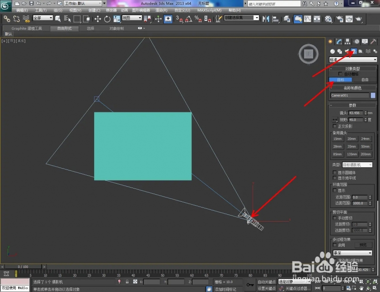Toggle Window/Crossing selection mode
This screenshot has height=292, width=380.
86,19
